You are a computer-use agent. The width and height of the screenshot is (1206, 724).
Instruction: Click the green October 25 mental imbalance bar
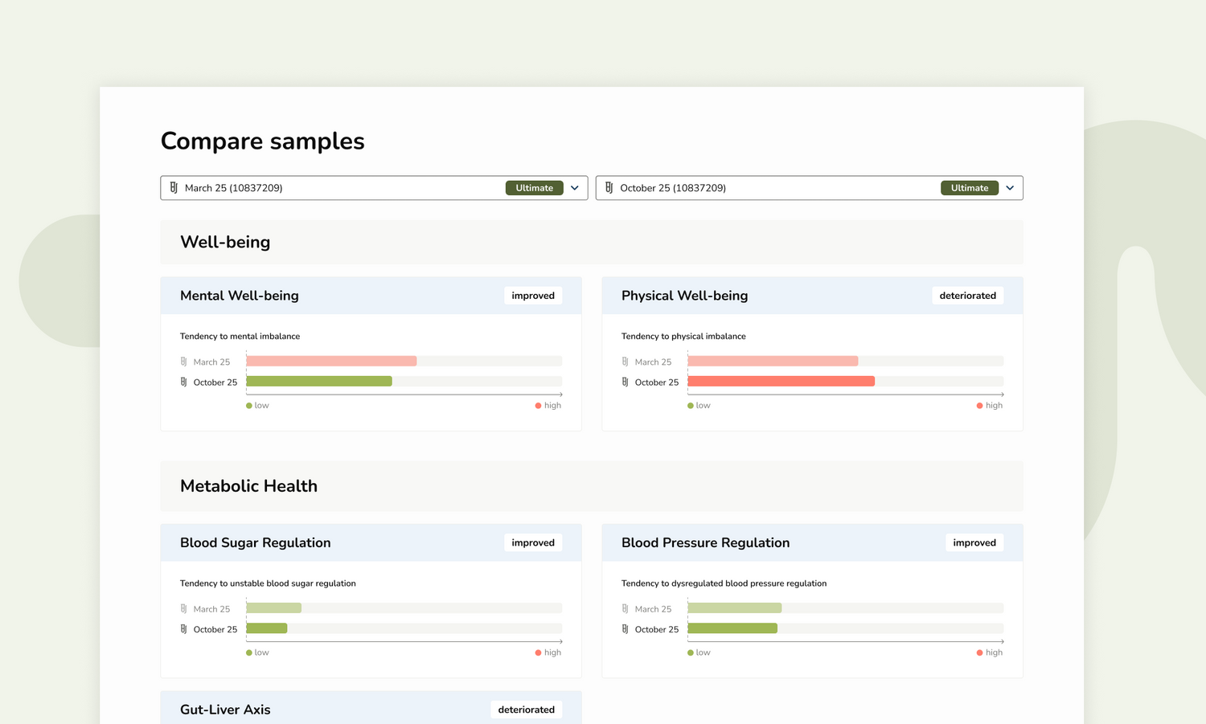click(319, 382)
